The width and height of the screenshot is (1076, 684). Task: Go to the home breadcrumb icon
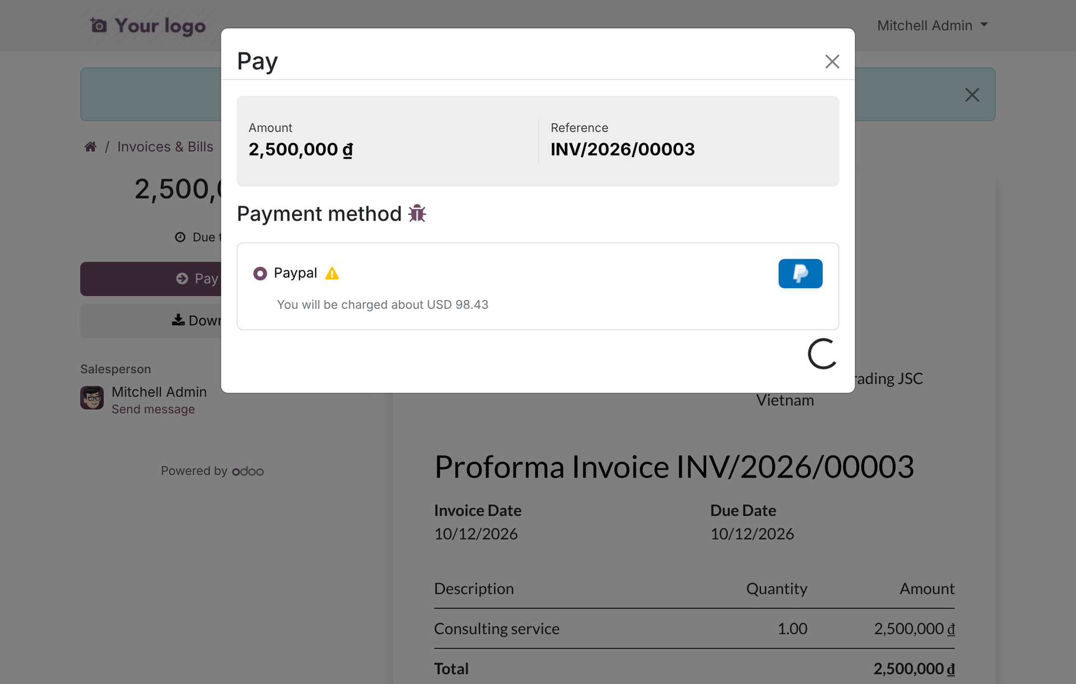[90, 147]
